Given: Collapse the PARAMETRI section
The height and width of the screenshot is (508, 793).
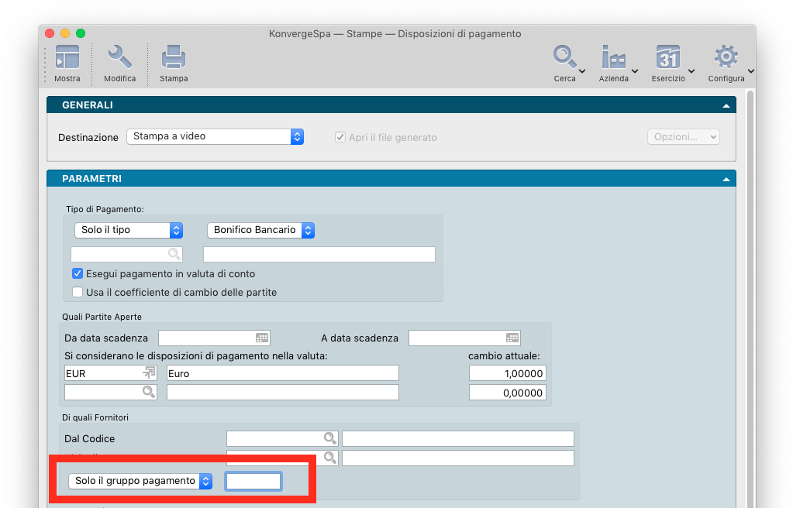Looking at the screenshot, I should tap(726, 179).
